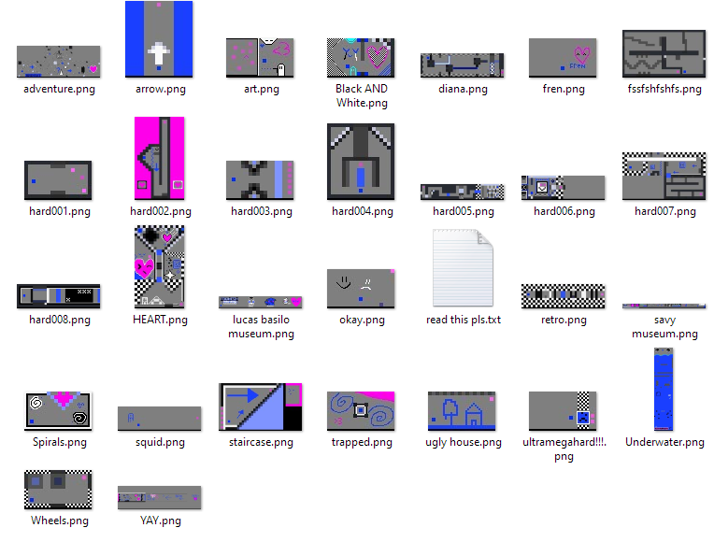The height and width of the screenshot is (542, 714).
Task: Click the file name "trapped.png"
Action: [x=362, y=442]
